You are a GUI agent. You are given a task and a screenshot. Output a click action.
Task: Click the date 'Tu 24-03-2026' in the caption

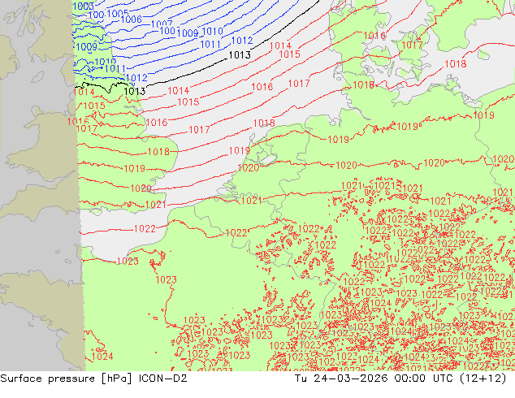[341, 379]
